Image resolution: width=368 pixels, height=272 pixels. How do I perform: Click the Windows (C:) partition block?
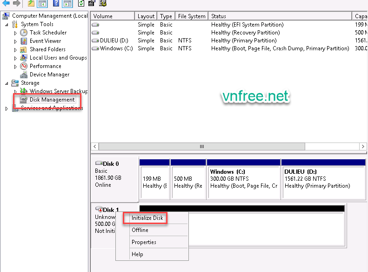[x=243, y=179]
